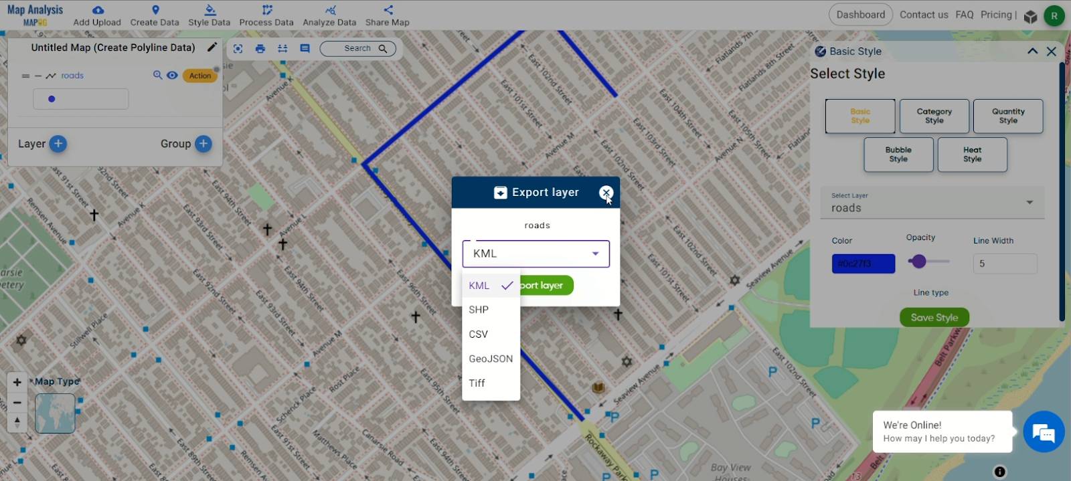Select KML format option

(491, 285)
